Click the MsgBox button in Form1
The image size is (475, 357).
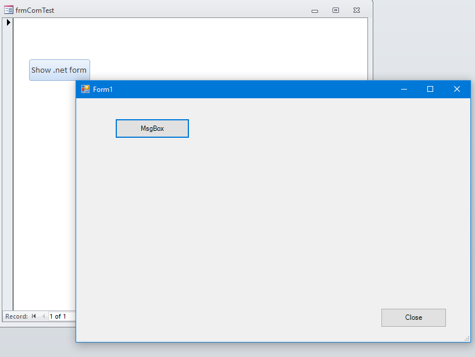pyautogui.click(x=152, y=128)
